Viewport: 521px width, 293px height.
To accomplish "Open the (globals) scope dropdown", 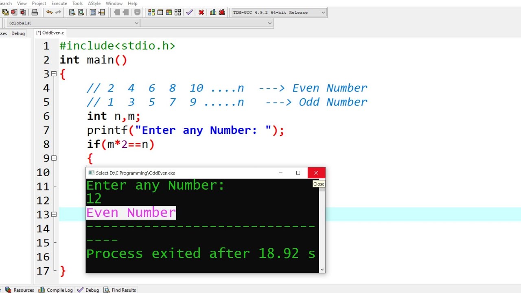I will 73,23.
